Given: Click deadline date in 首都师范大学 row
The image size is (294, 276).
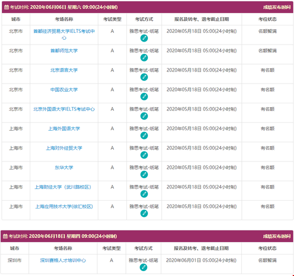Looking at the screenshot, I should pyautogui.click(x=202, y=51).
